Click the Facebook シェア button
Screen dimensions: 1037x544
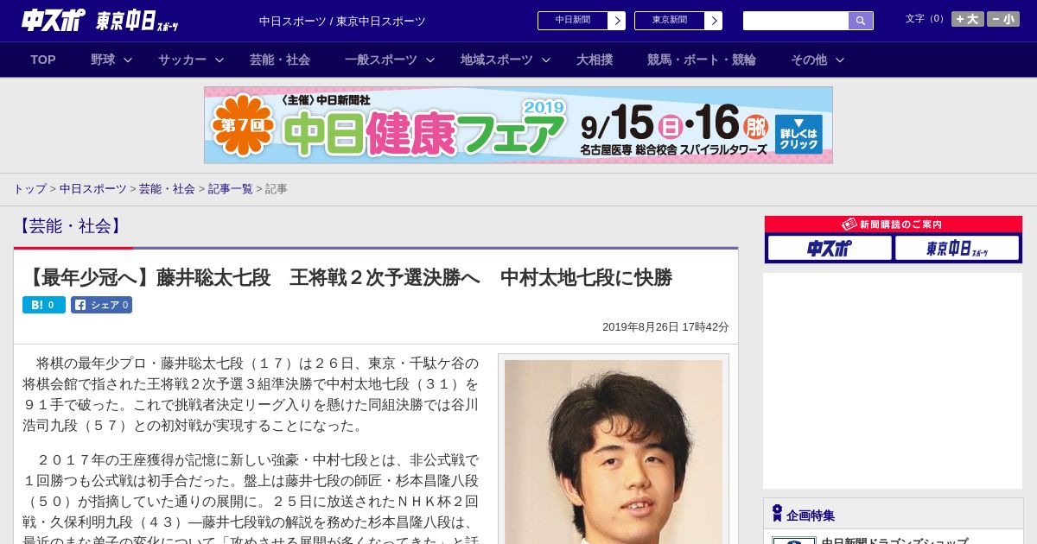101,305
